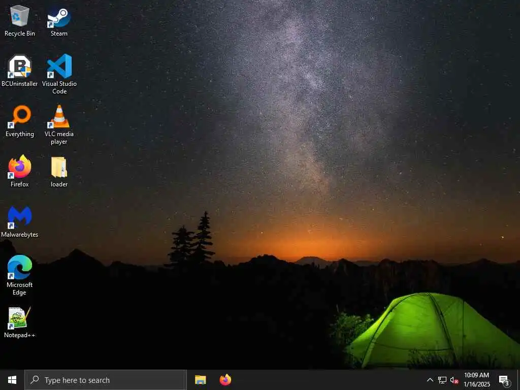Screen dimensions: 520x390
Task: Open Firefox from the taskbar
Action: coord(225,380)
